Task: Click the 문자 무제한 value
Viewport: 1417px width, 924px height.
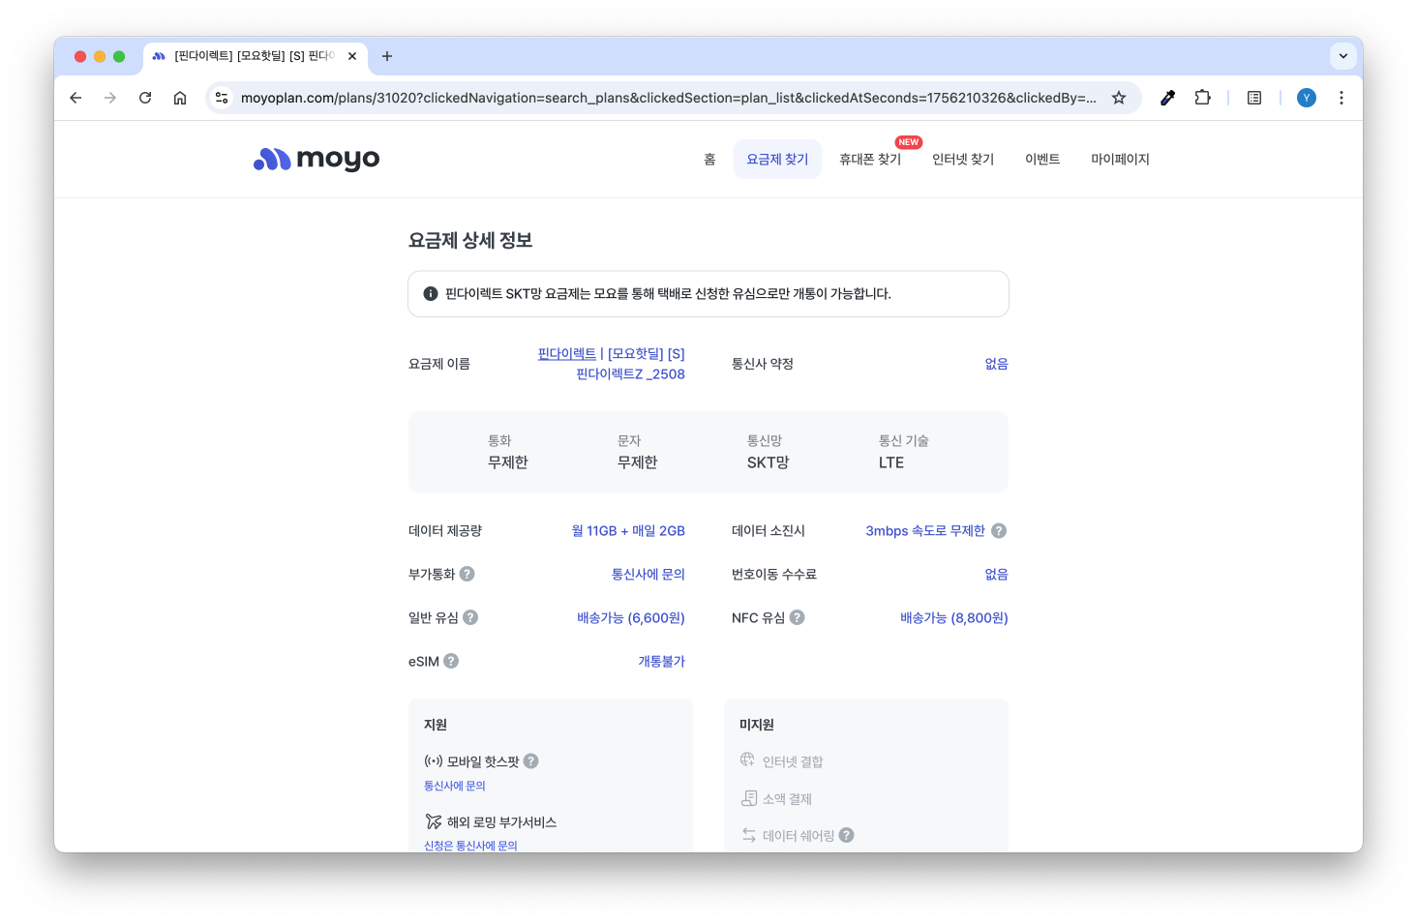Action: click(x=638, y=462)
